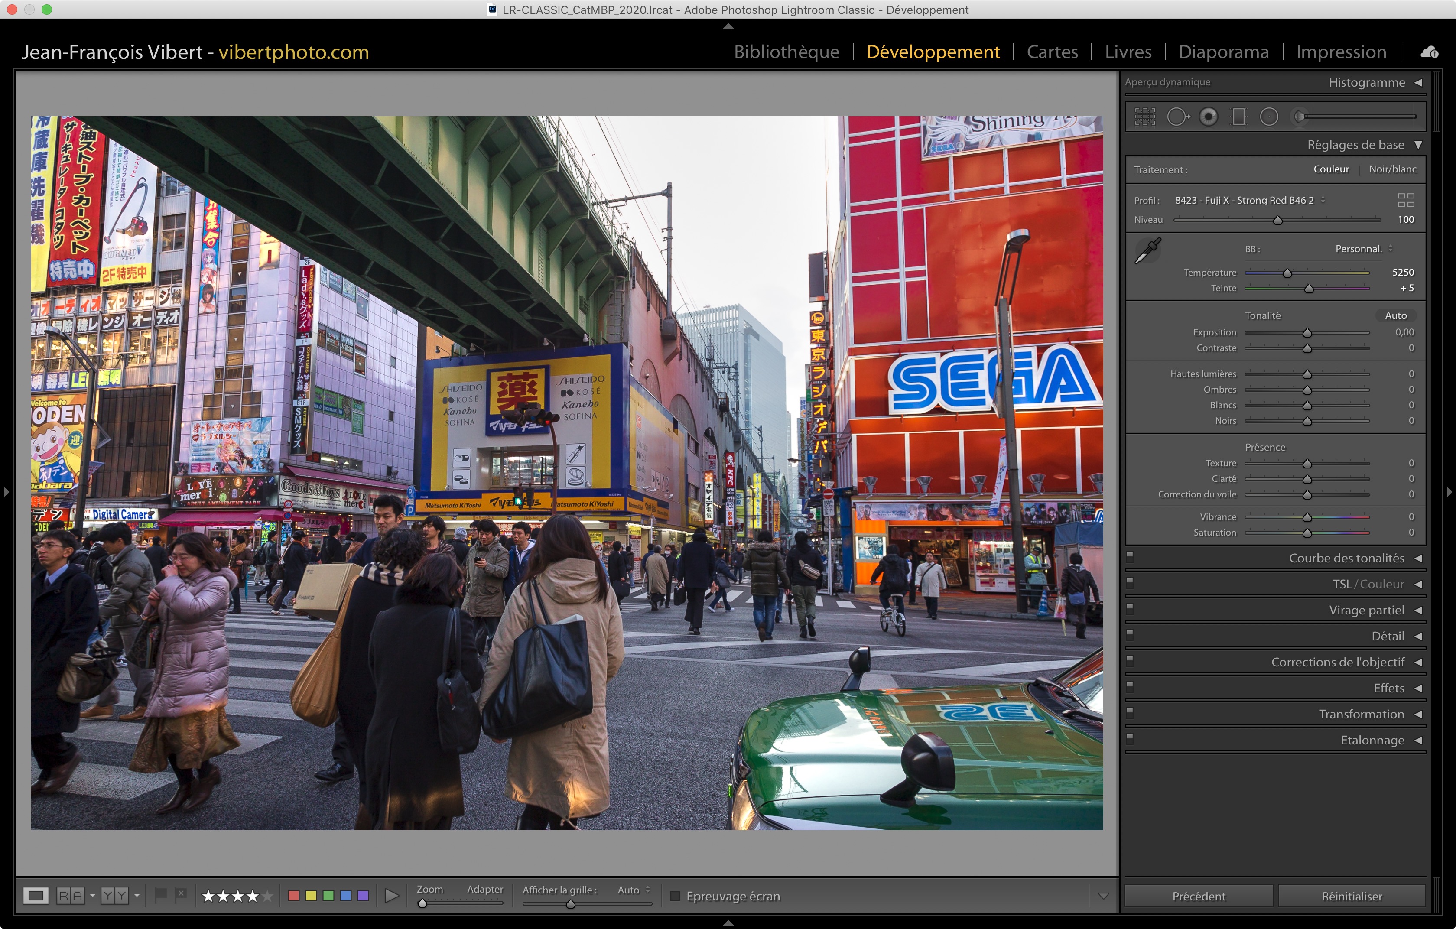
Task: Click the red color label swatch
Action: coord(294,896)
